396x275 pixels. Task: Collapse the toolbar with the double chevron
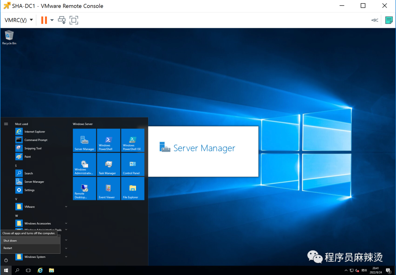click(374, 20)
